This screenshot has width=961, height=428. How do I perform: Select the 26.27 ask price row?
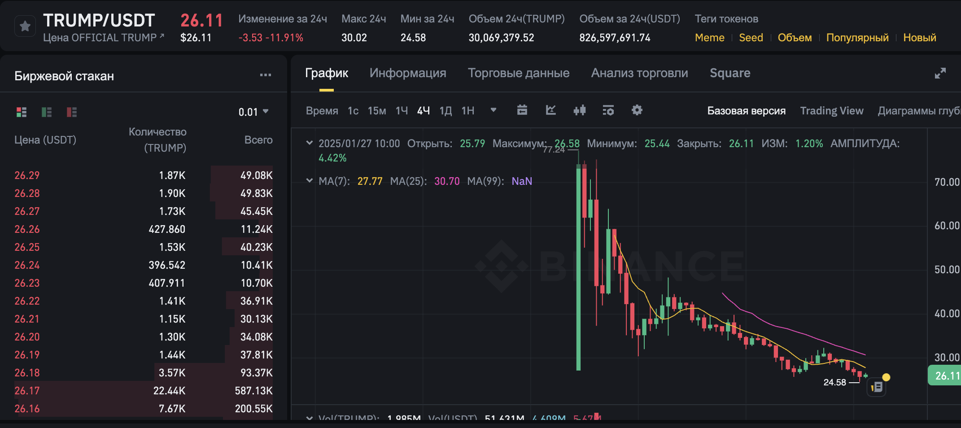pos(144,211)
